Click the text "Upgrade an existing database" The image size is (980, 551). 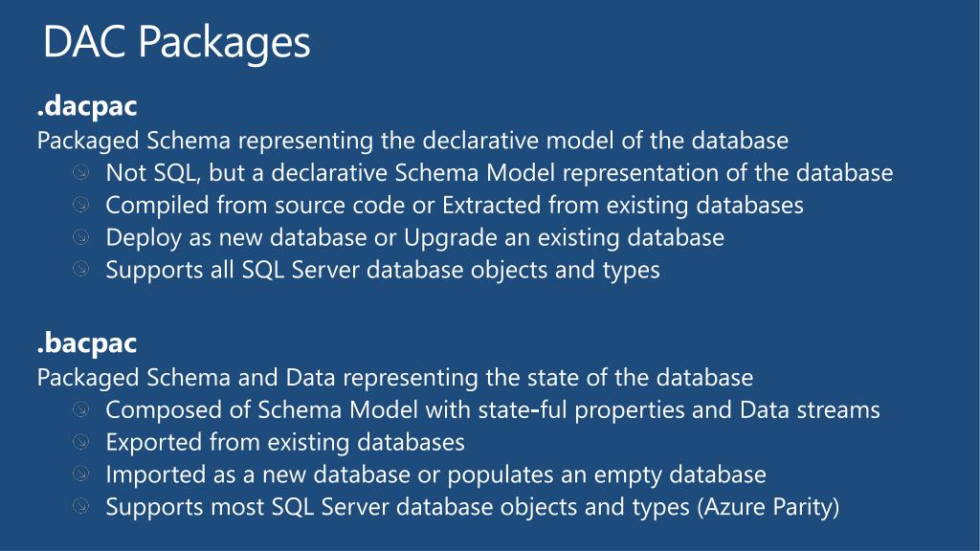point(564,238)
